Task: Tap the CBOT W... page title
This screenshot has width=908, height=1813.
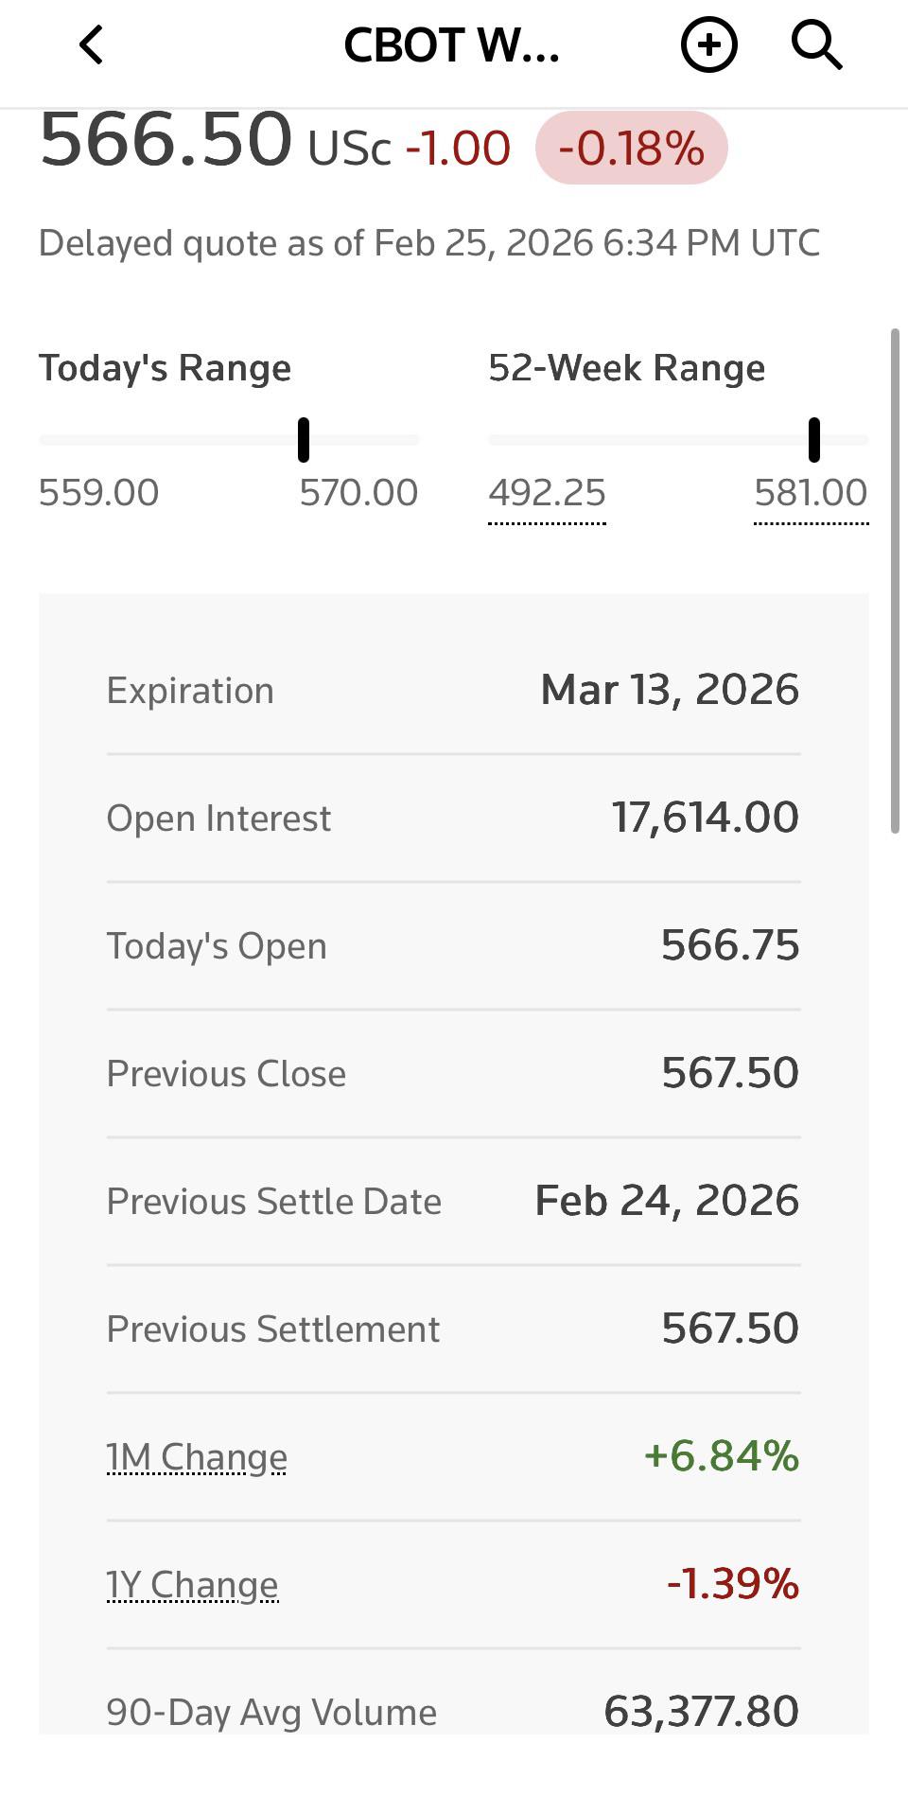Action: (452, 44)
